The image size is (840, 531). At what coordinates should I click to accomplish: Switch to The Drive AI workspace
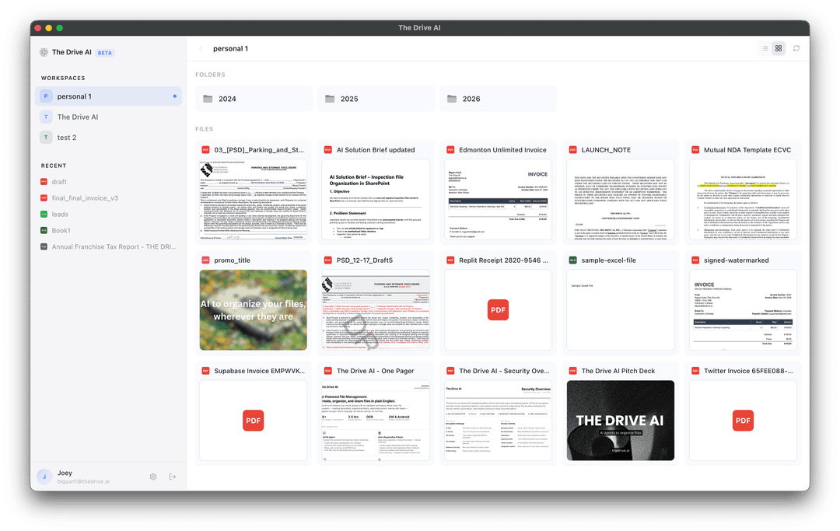tap(109, 117)
